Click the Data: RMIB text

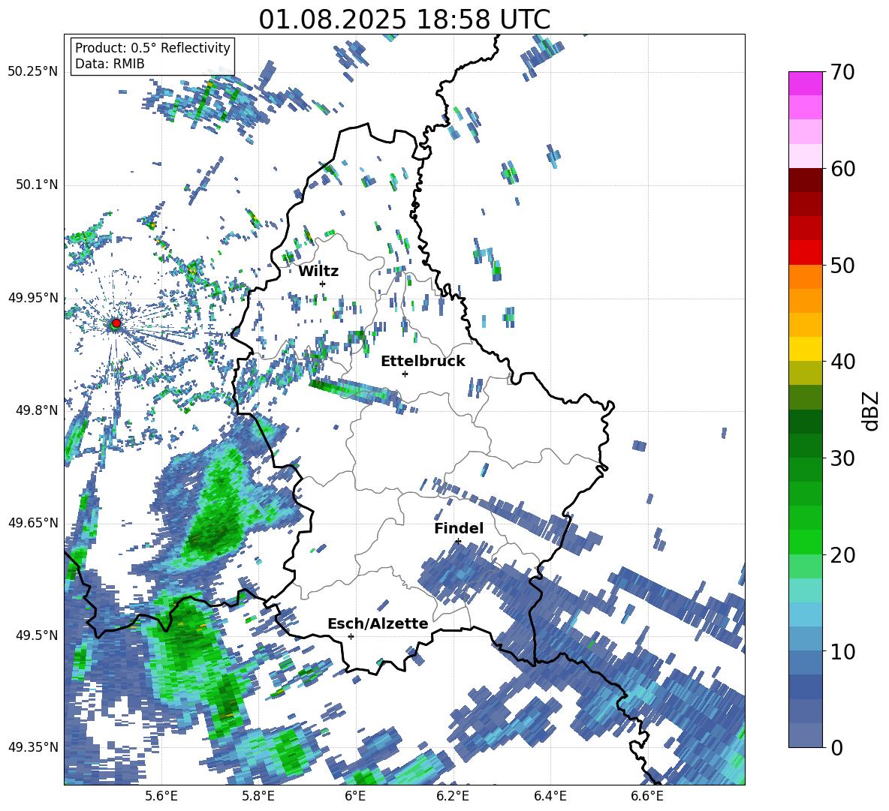point(110,64)
